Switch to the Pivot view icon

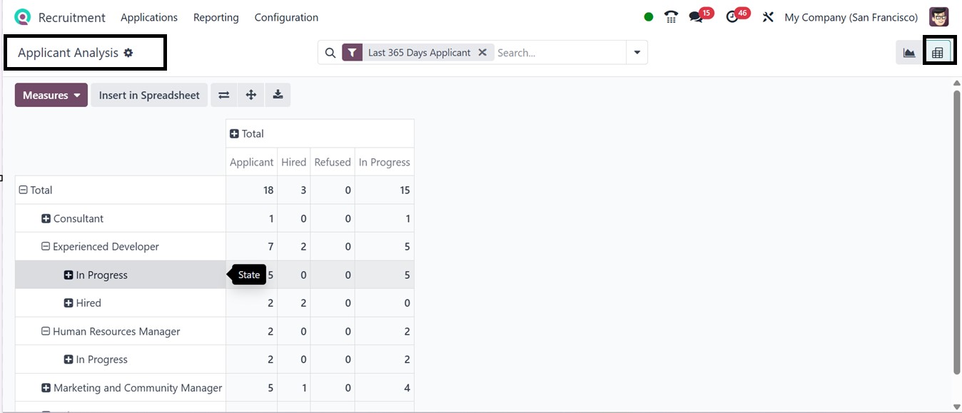click(x=938, y=53)
